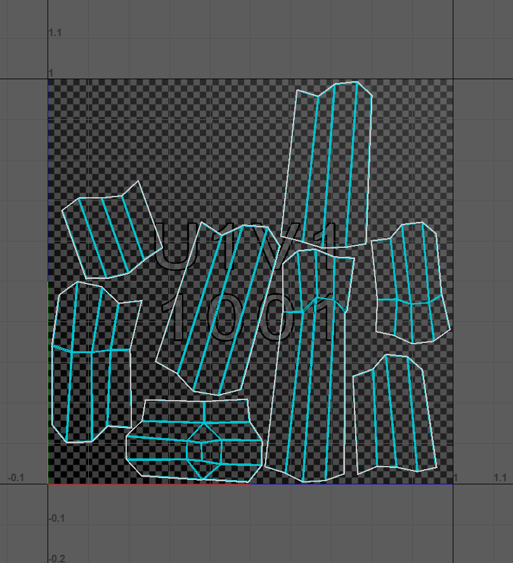Select the lower-right shell without a horizontal edge loop

point(395,413)
